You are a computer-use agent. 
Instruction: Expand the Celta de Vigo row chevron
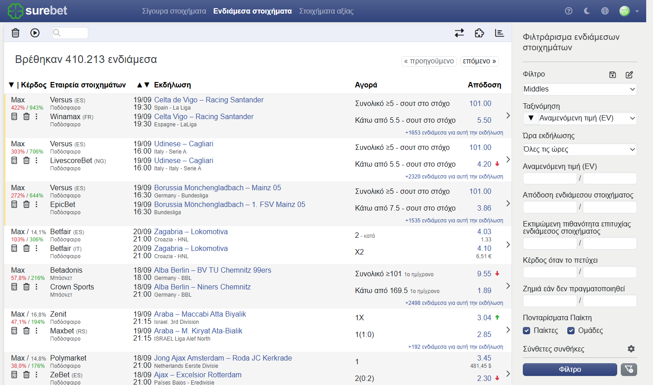click(x=508, y=115)
